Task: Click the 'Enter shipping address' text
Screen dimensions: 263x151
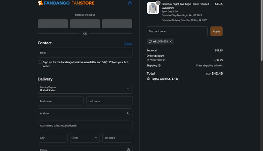Action: point(209,65)
